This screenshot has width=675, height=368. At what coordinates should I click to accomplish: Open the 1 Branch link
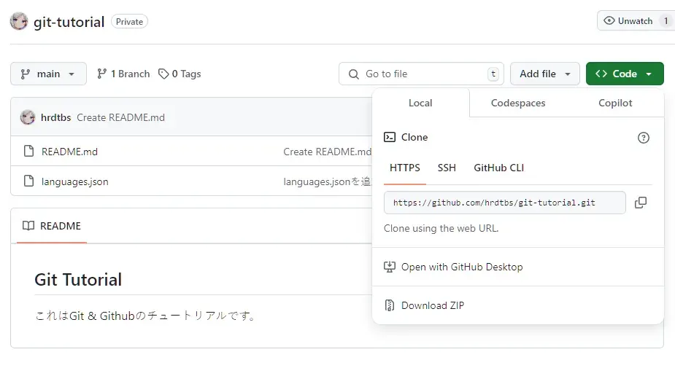click(123, 74)
